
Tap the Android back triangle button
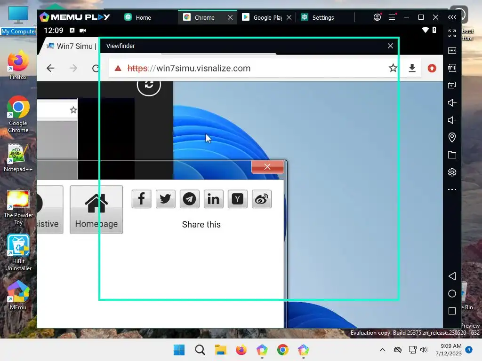(x=452, y=276)
